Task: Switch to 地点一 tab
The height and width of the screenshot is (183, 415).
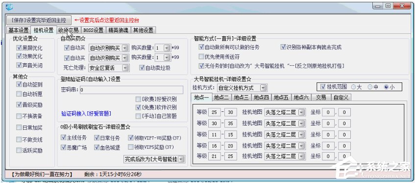Action: (201, 97)
